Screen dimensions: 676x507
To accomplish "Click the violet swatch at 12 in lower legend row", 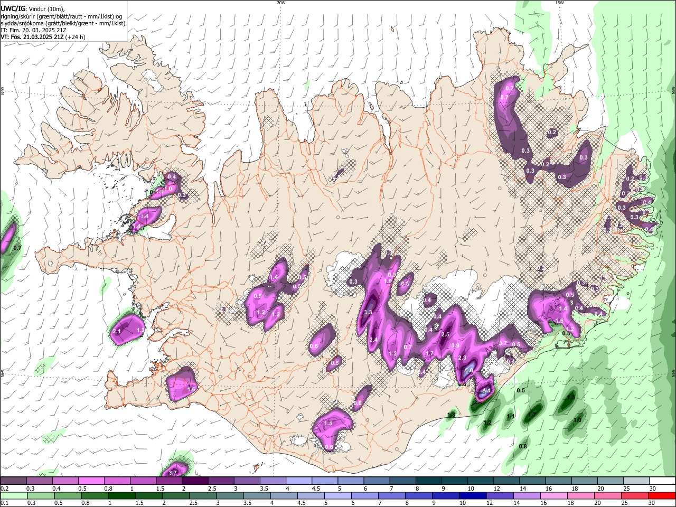I will point(500,495).
